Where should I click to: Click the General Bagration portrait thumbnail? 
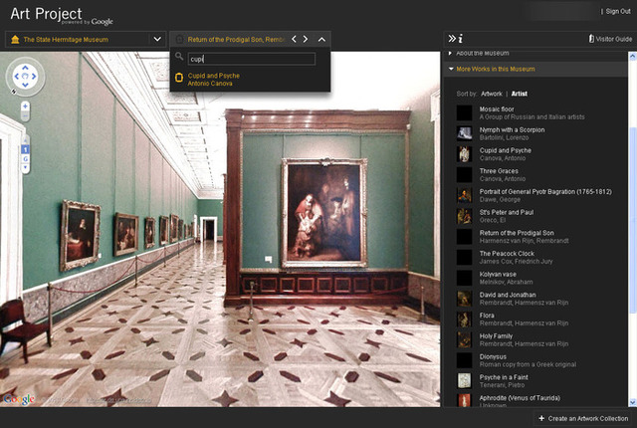pos(464,195)
